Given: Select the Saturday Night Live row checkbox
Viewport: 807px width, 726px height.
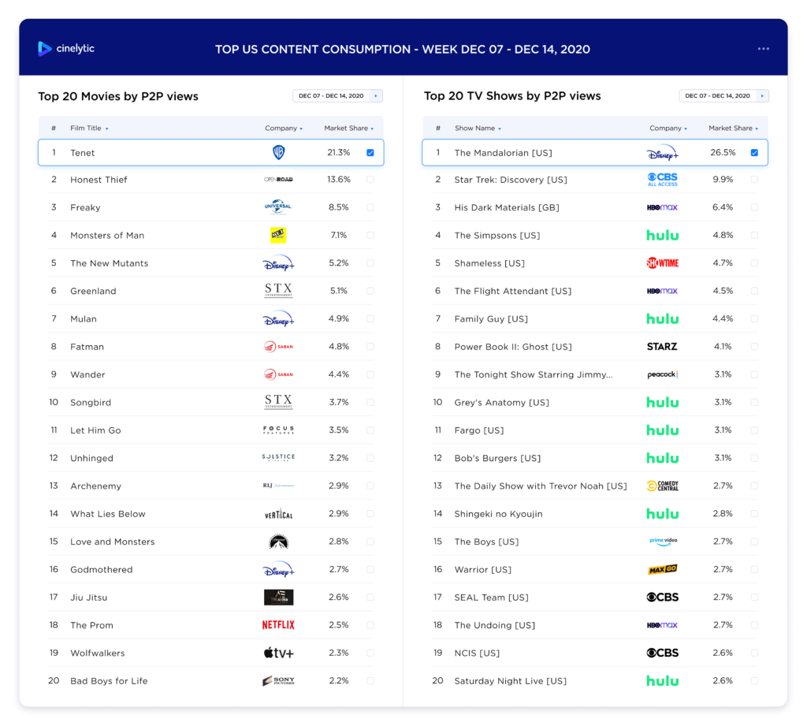Looking at the screenshot, I should tap(754, 681).
